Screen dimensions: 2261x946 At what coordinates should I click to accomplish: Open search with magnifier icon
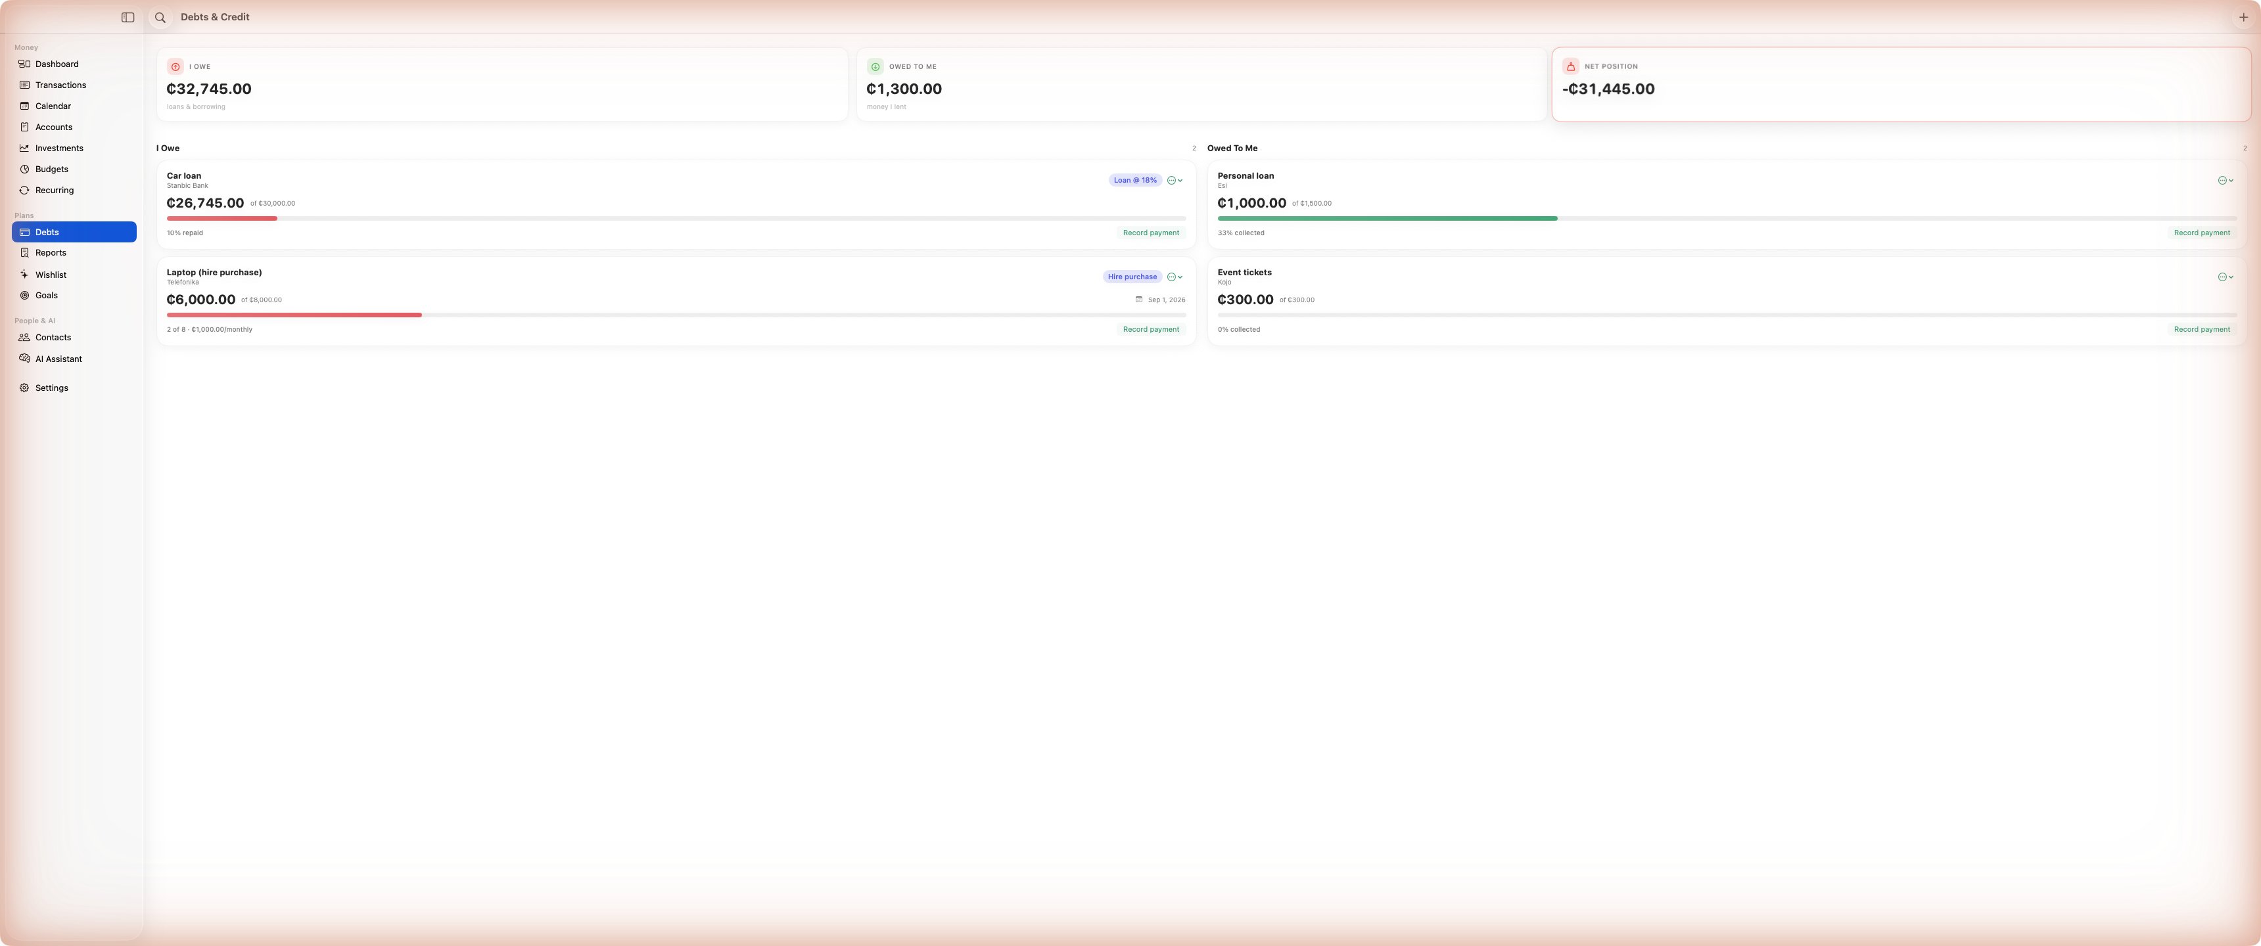pos(160,18)
